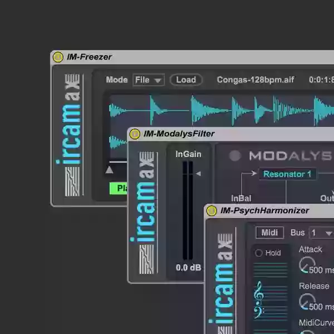This screenshot has width=334, height=334.
Task: Click the Release knob
Action: tap(305, 302)
